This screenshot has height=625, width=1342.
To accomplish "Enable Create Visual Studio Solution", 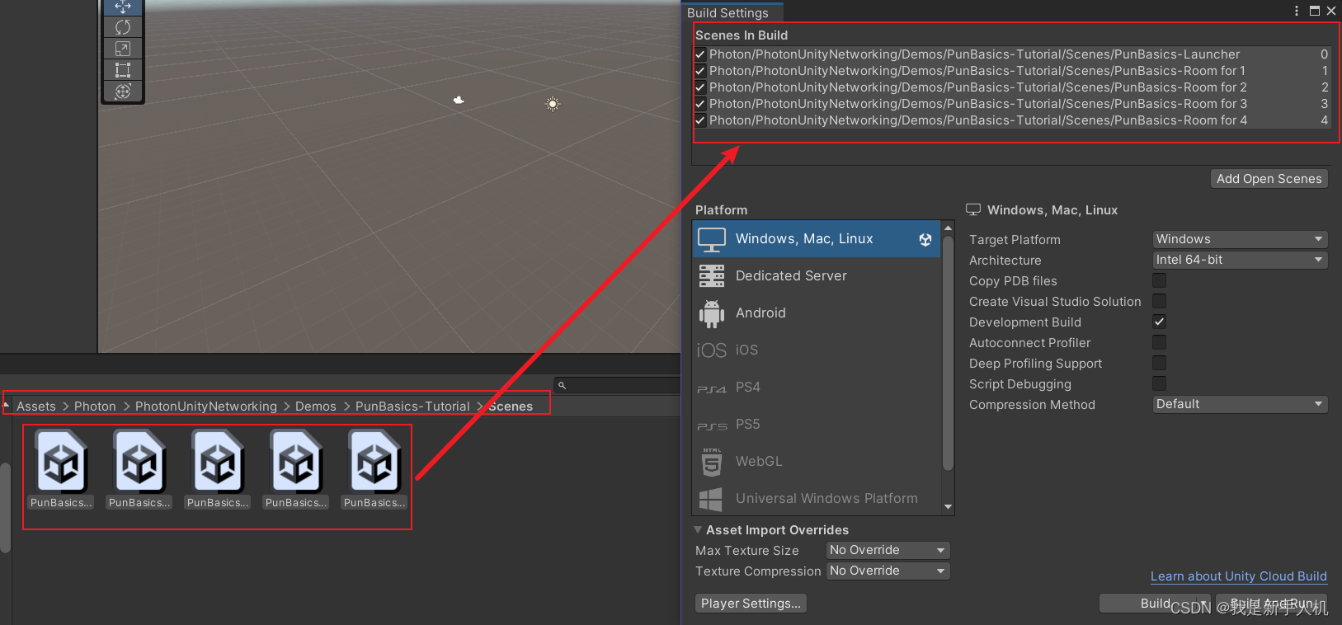I will point(1160,301).
